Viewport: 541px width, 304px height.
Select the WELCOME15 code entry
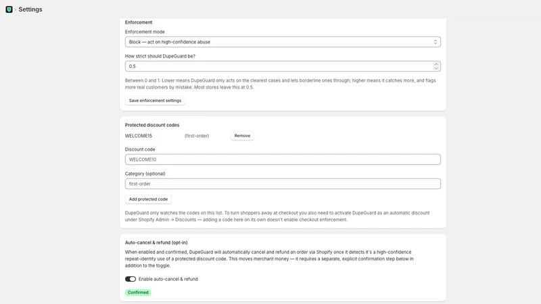[x=139, y=136]
